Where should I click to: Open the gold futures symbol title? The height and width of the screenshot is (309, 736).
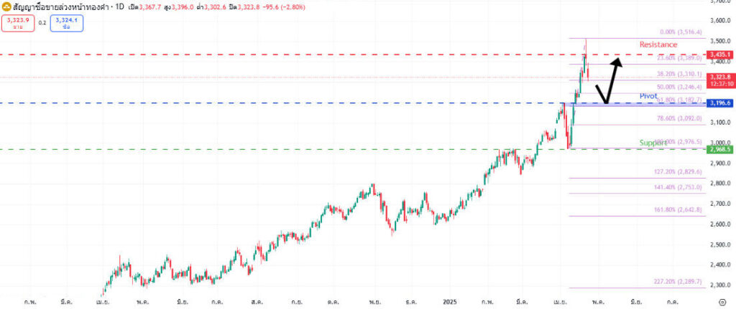coord(63,6)
